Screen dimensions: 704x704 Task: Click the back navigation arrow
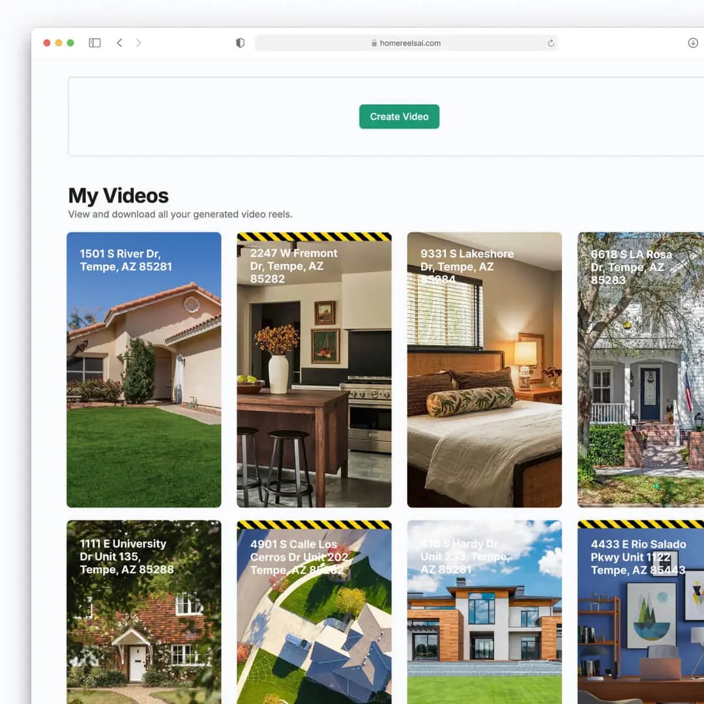tap(119, 42)
